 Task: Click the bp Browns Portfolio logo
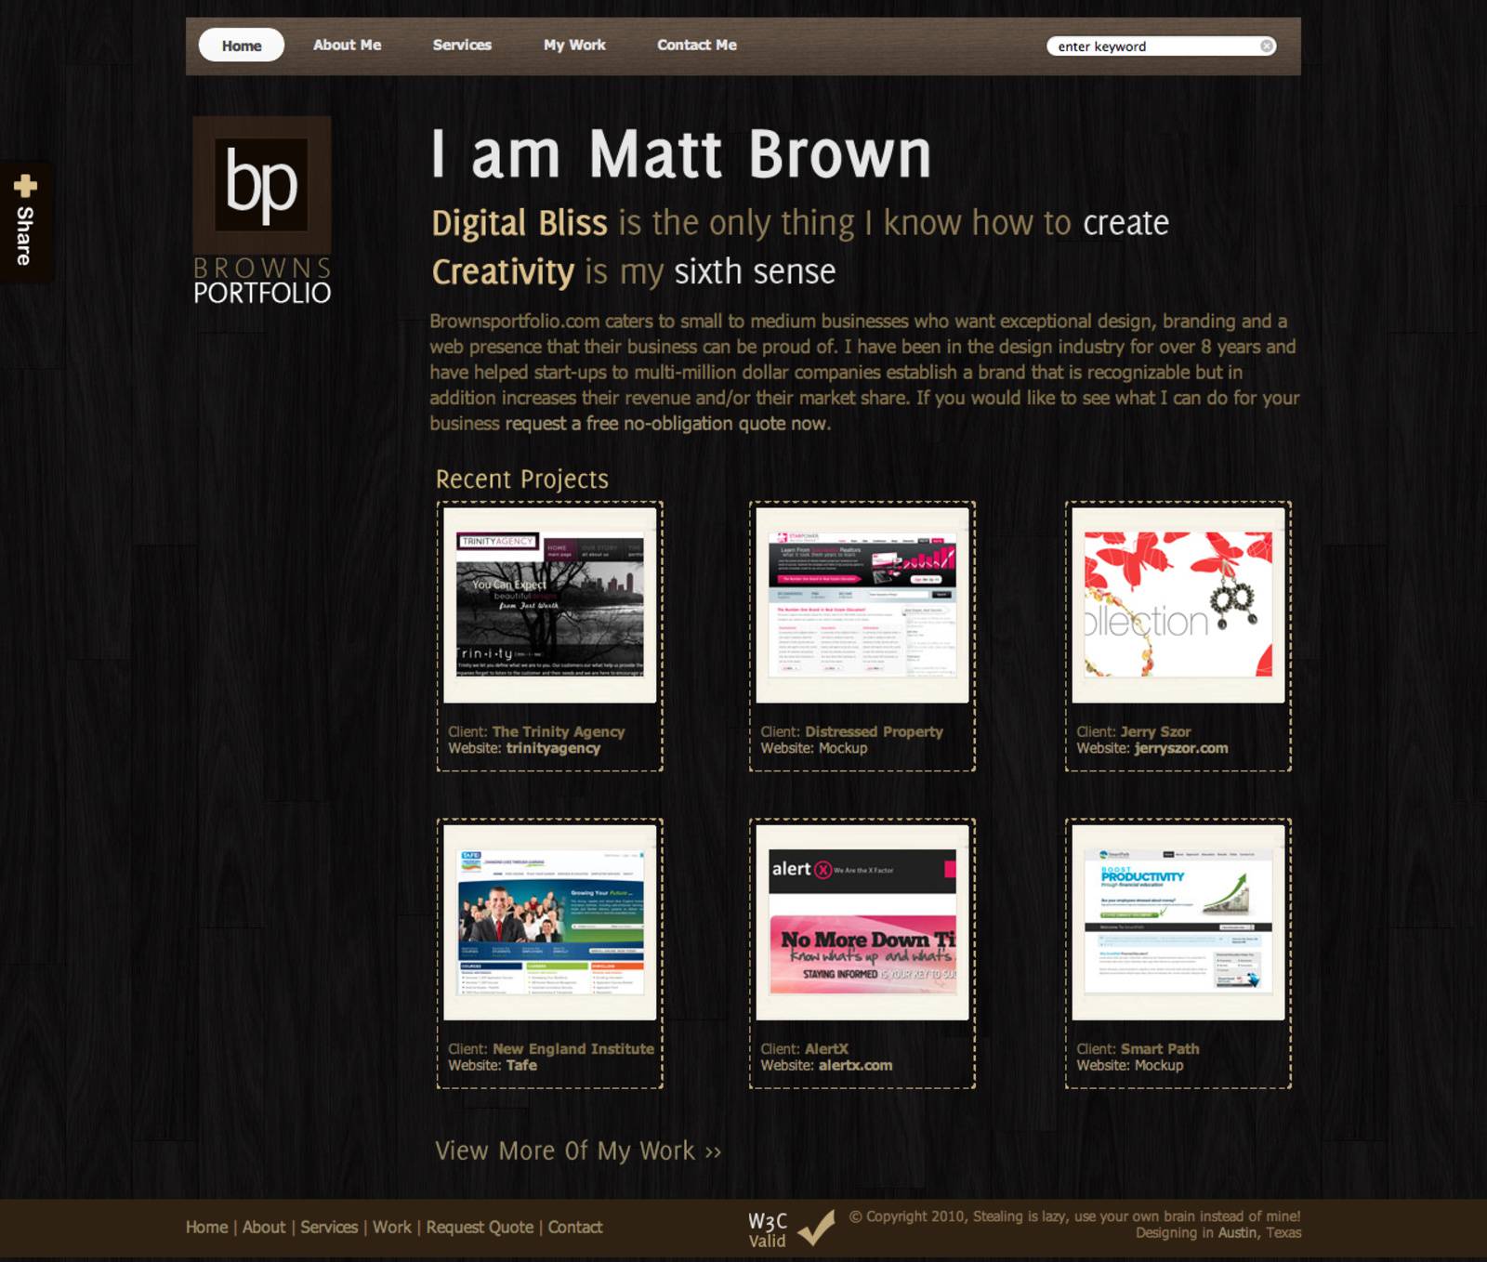pos(261,209)
